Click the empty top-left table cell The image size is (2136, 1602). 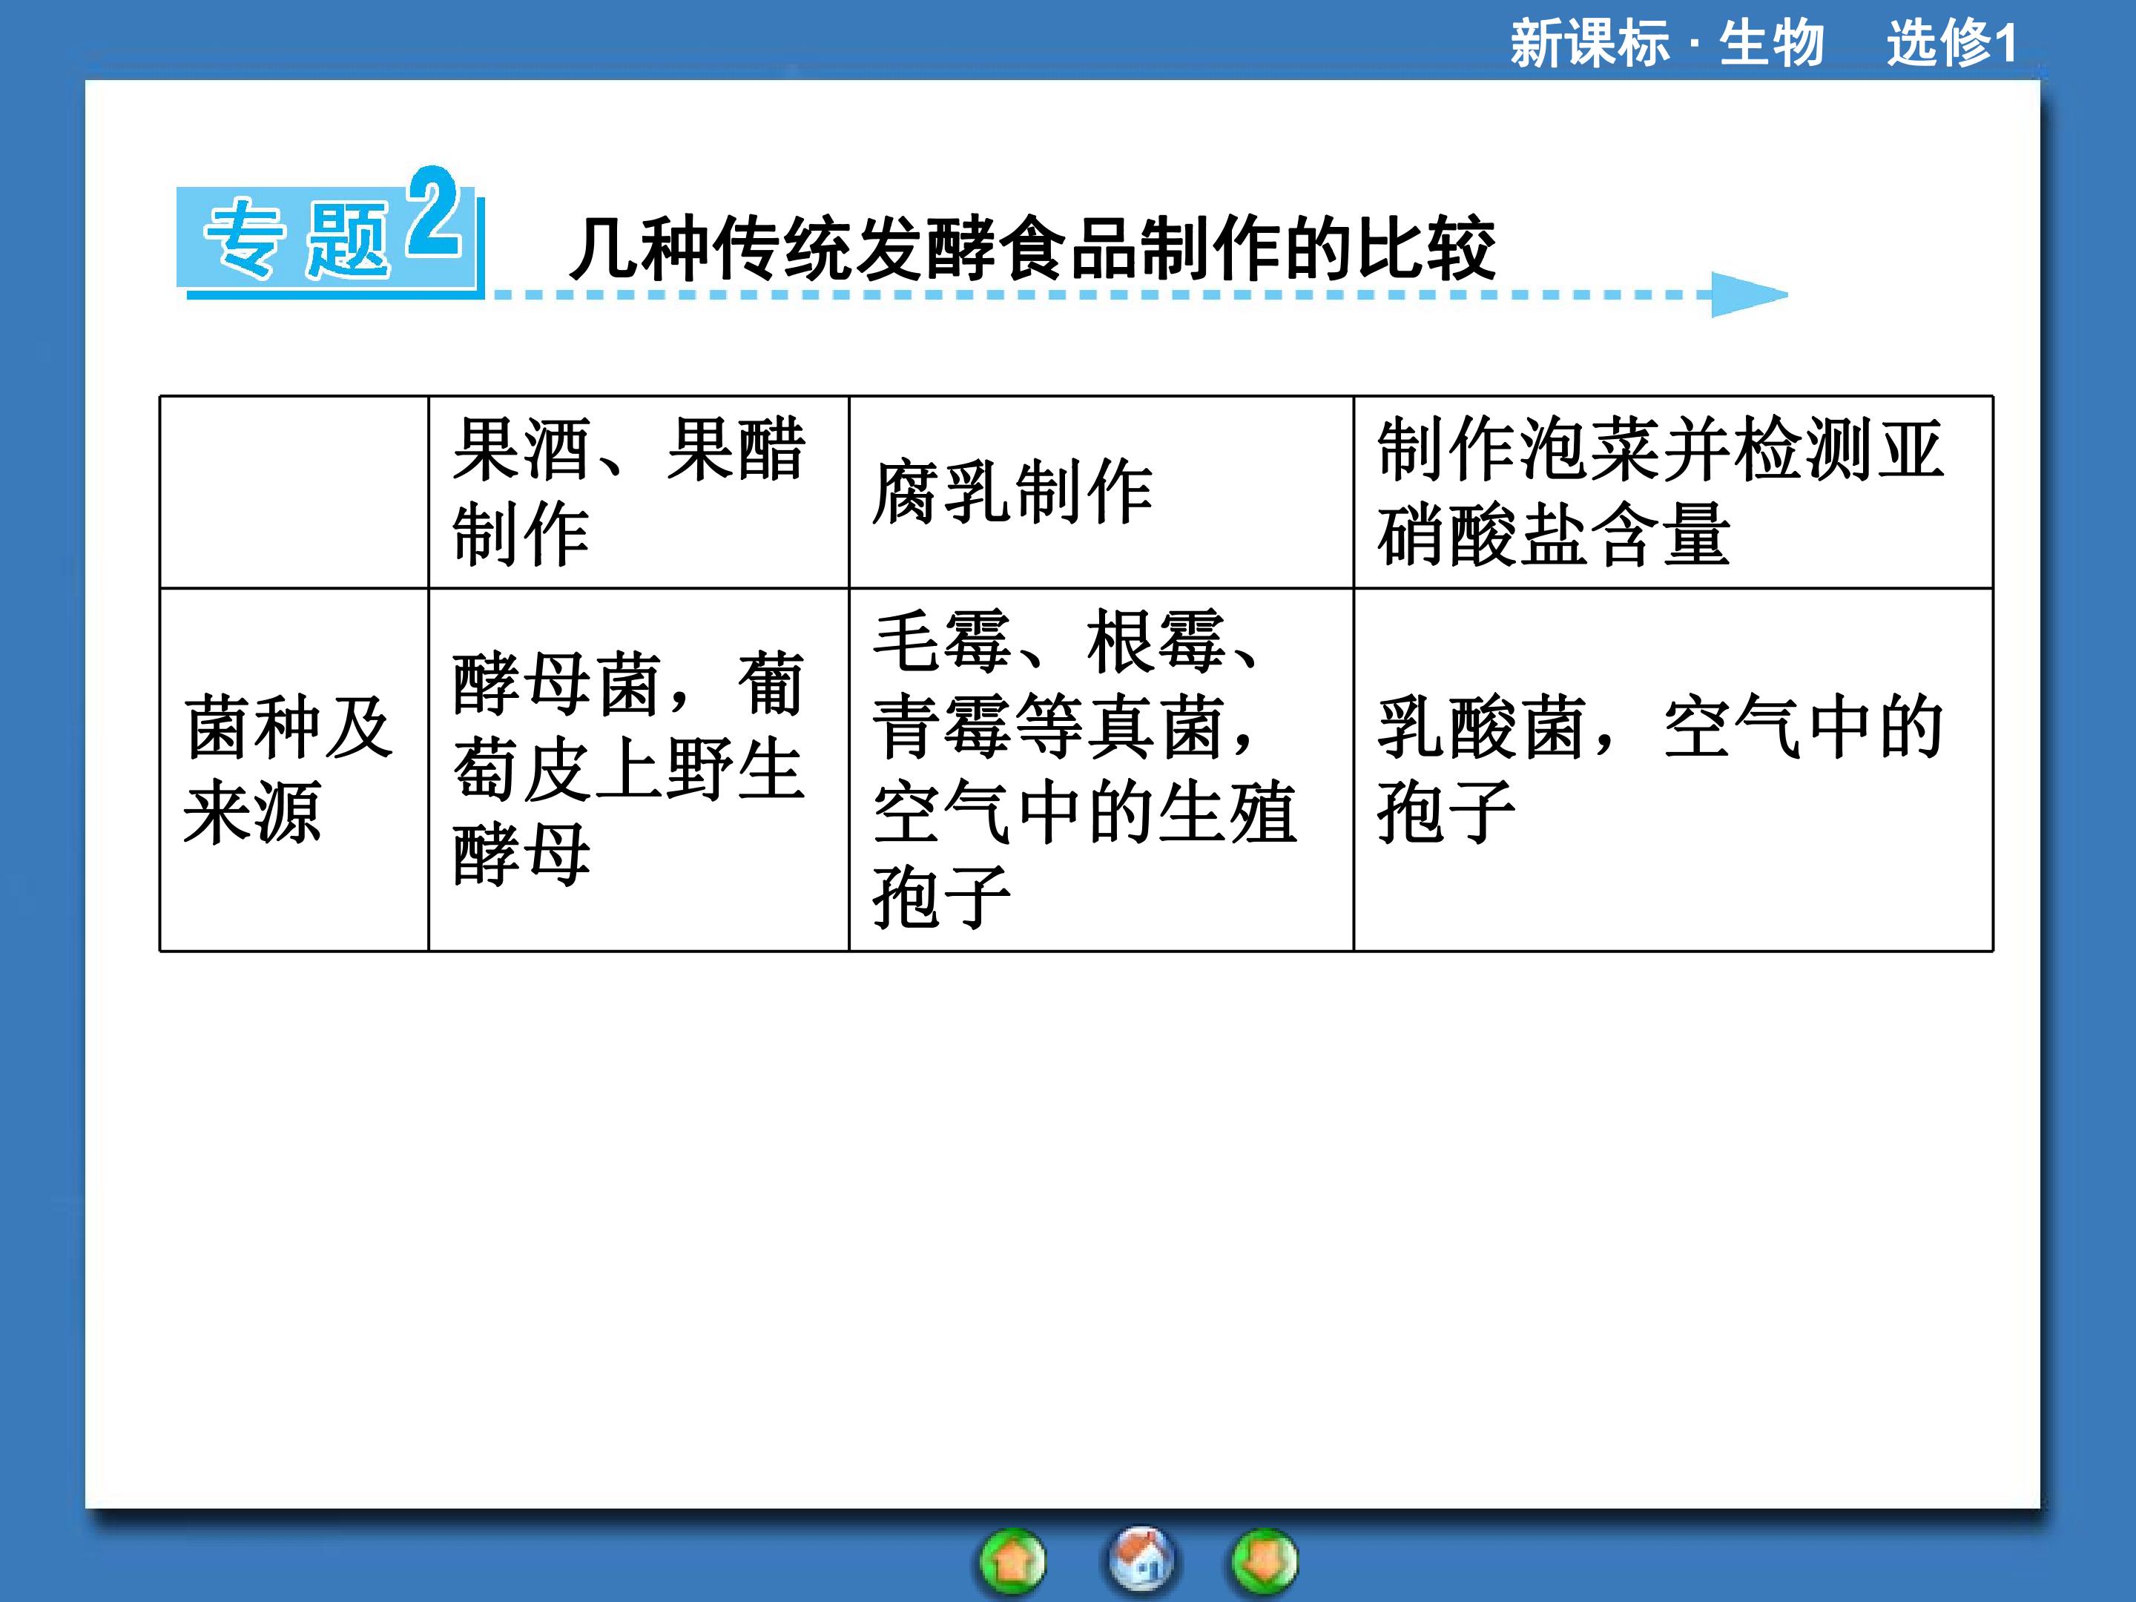pyautogui.click(x=294, y=492)
